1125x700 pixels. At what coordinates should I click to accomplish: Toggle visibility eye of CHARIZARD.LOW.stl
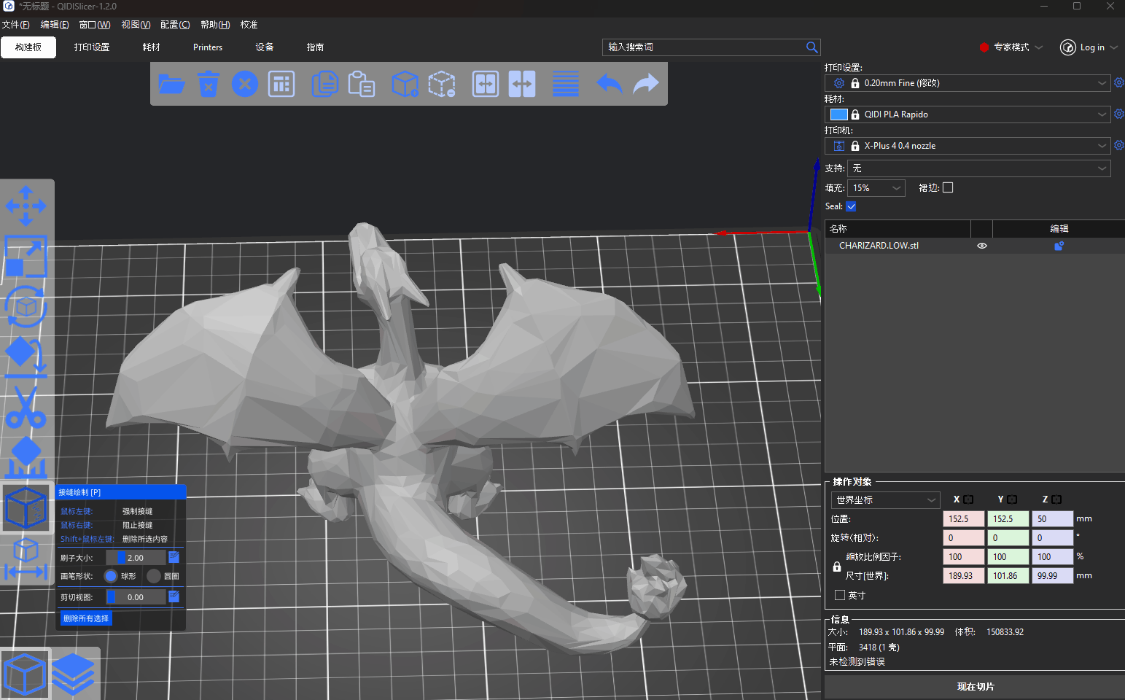pos(982,246)
